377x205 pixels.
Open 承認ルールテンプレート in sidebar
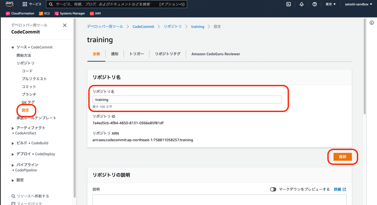tap(36, 118)
